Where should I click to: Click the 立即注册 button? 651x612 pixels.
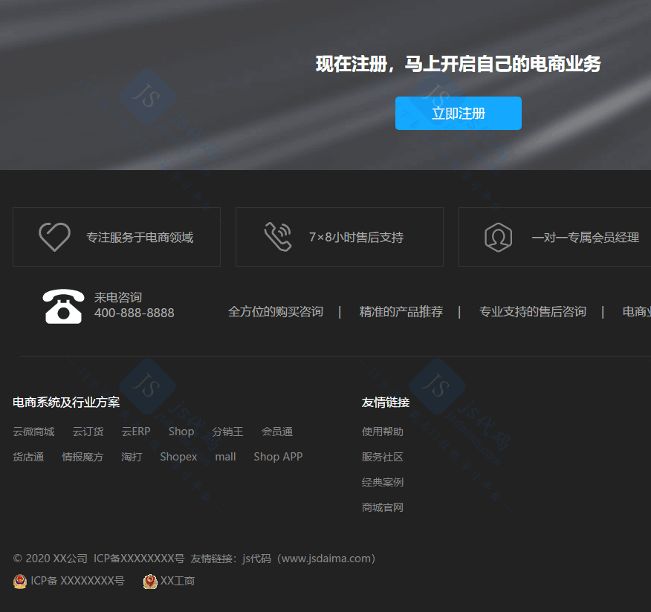458,114
